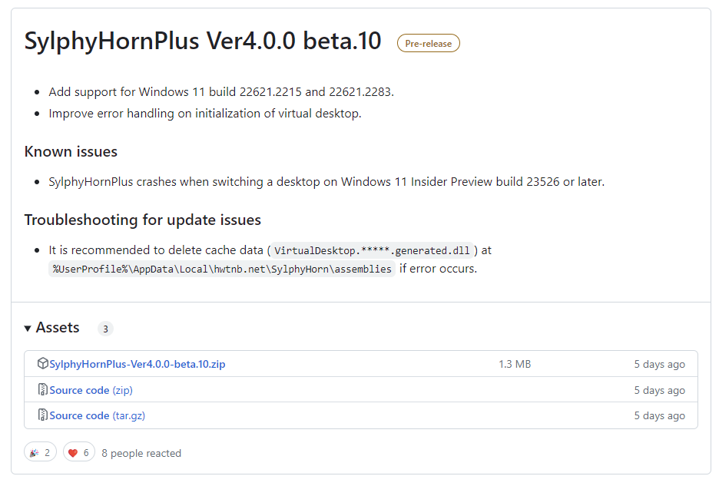This screenshot has width=719, height=486.
Task: Click the Assets heading label
Action: tap(58, 327)
